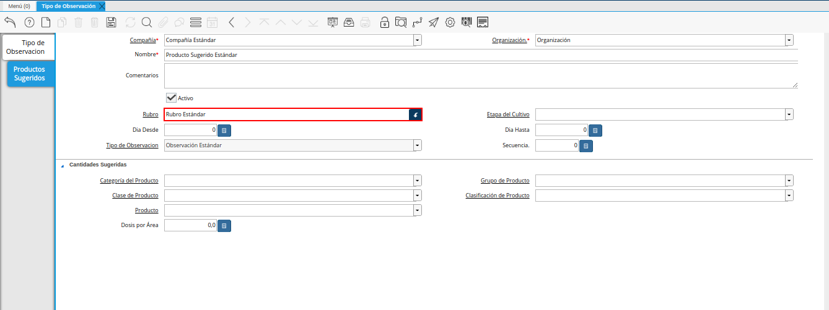Screen dimensions: 829x310
Task: Open the Compañía dropdown arrow
Action: (x=418, y=40)
